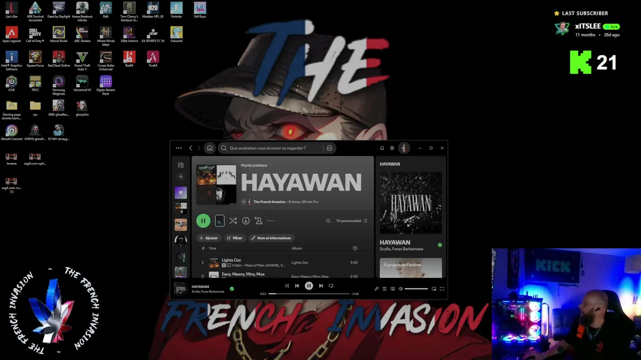
Task: Open the À propos de l'artiste card
Action: (x=411, y=267)
